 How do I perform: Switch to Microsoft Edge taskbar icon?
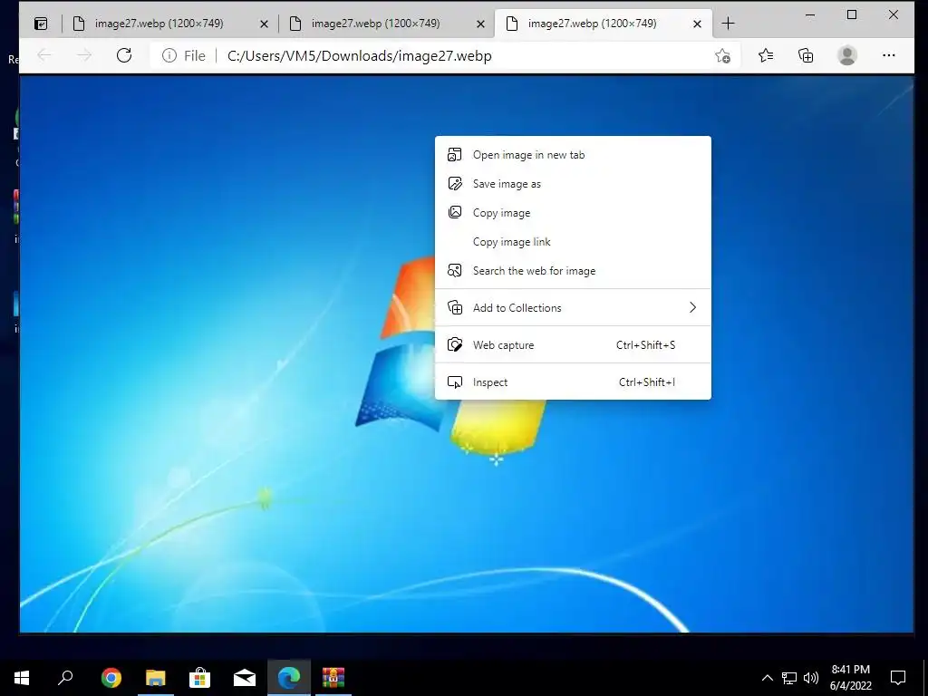[289, 678]
